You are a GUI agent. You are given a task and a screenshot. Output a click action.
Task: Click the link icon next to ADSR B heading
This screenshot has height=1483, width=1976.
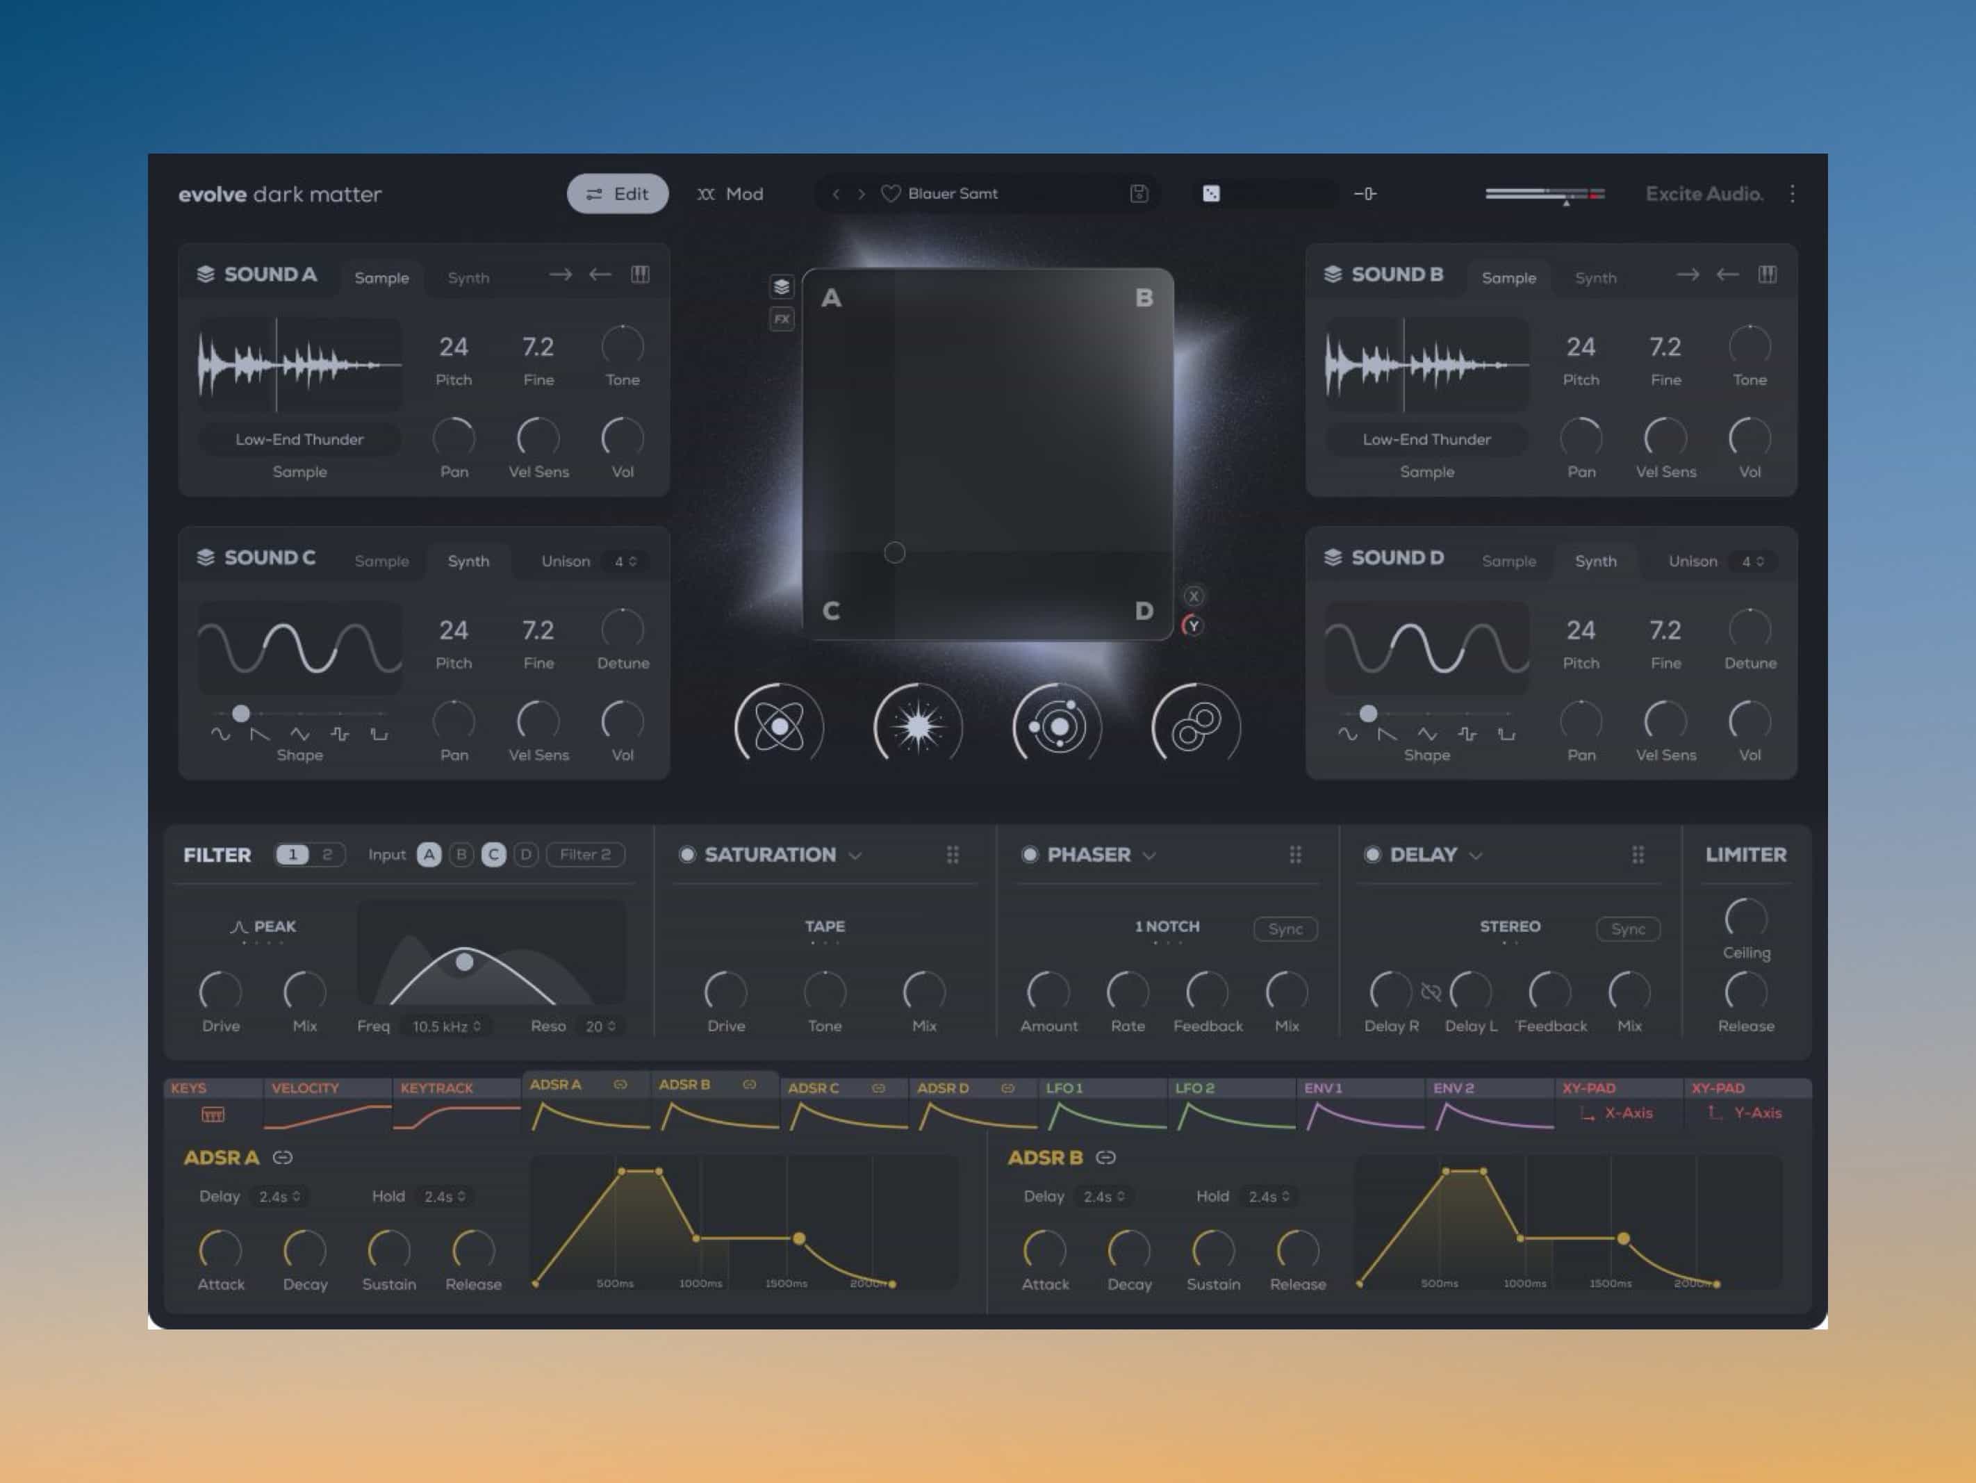click(x=1106, y=1157)
